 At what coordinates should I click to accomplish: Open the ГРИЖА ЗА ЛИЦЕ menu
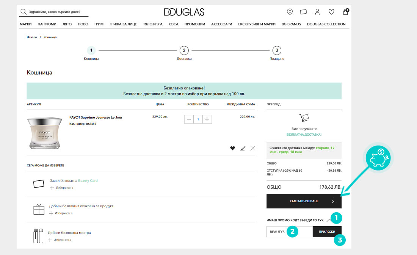123,24
